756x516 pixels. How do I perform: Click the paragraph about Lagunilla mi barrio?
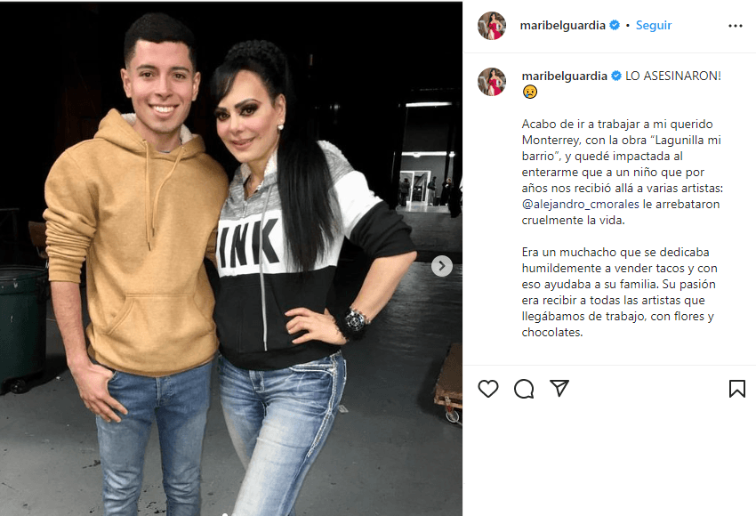622,173
